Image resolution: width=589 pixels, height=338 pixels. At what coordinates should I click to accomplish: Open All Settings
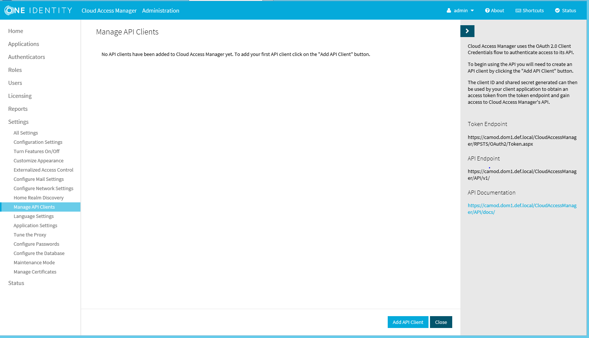tap(26, 133)
